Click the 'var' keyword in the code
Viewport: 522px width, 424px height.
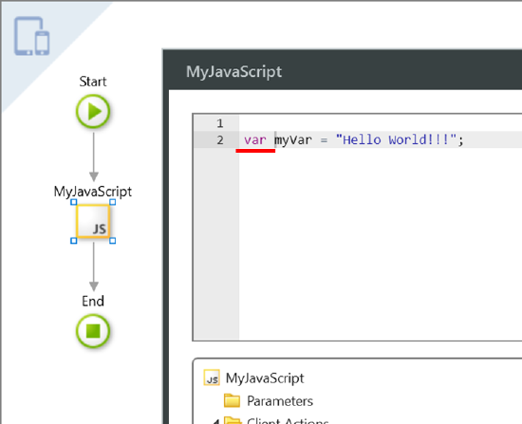click(255, 140)
